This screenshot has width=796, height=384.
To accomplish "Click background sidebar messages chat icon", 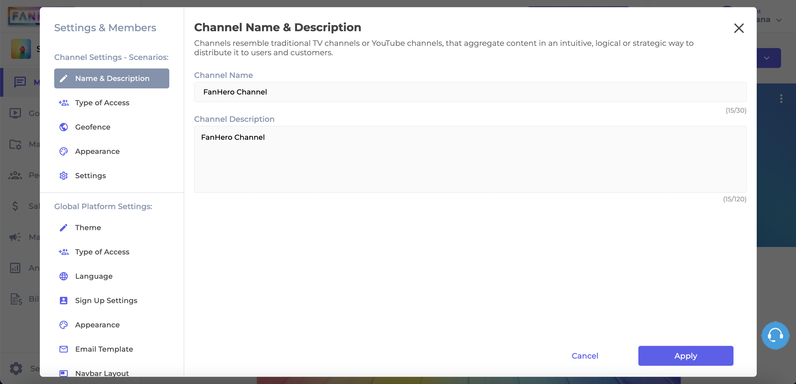I will (x=20, y=82).
